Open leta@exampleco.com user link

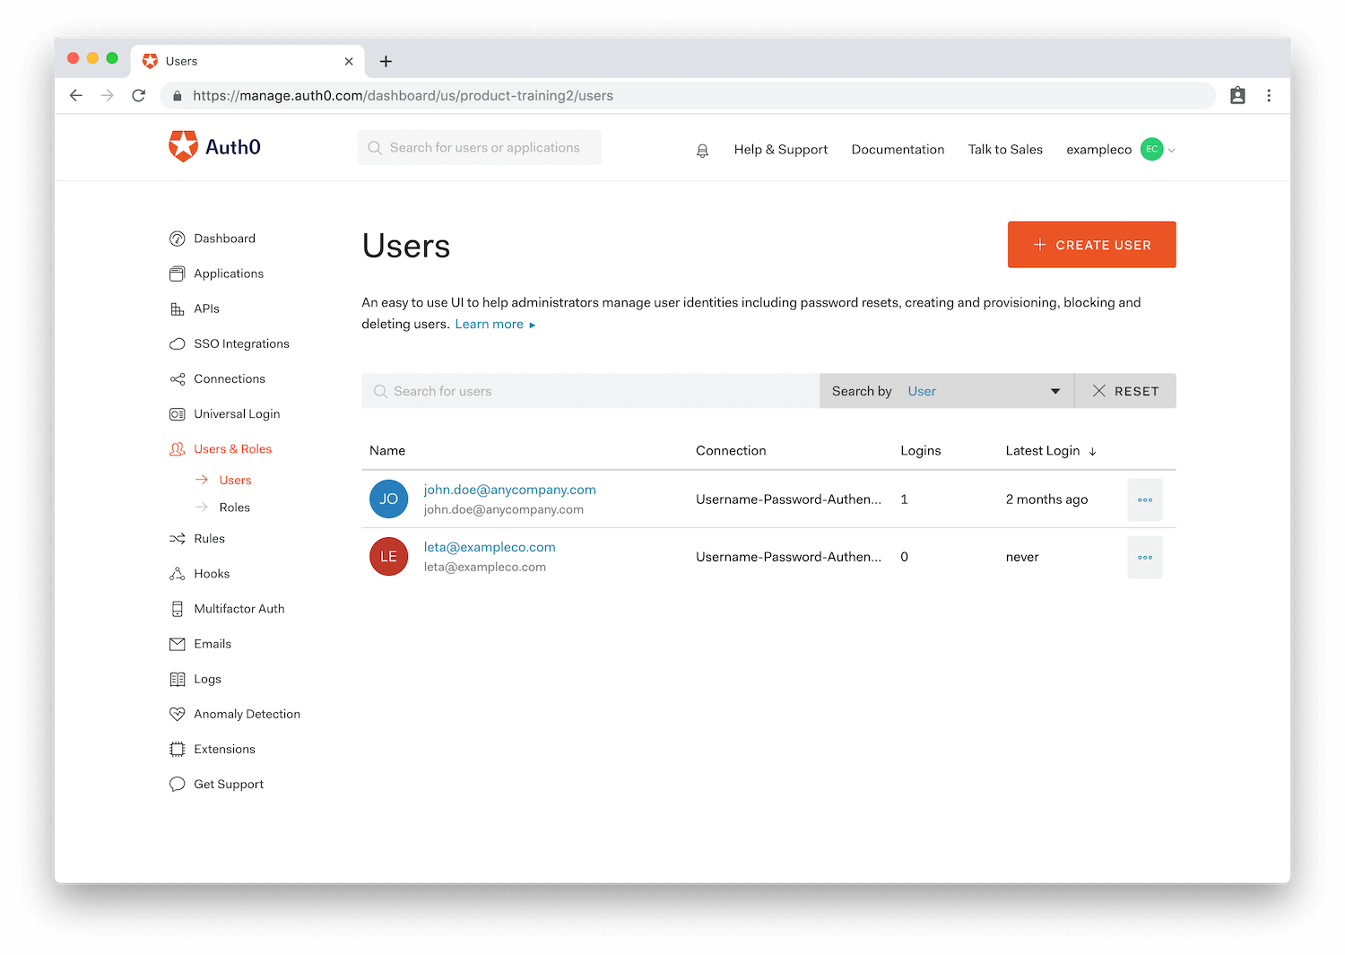490,547
